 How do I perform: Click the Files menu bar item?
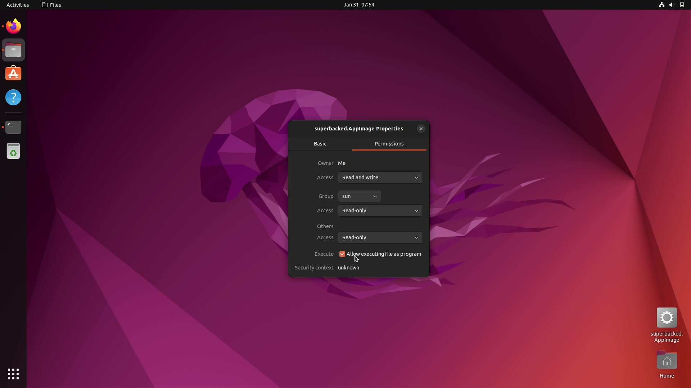click(x=51, y=5)
